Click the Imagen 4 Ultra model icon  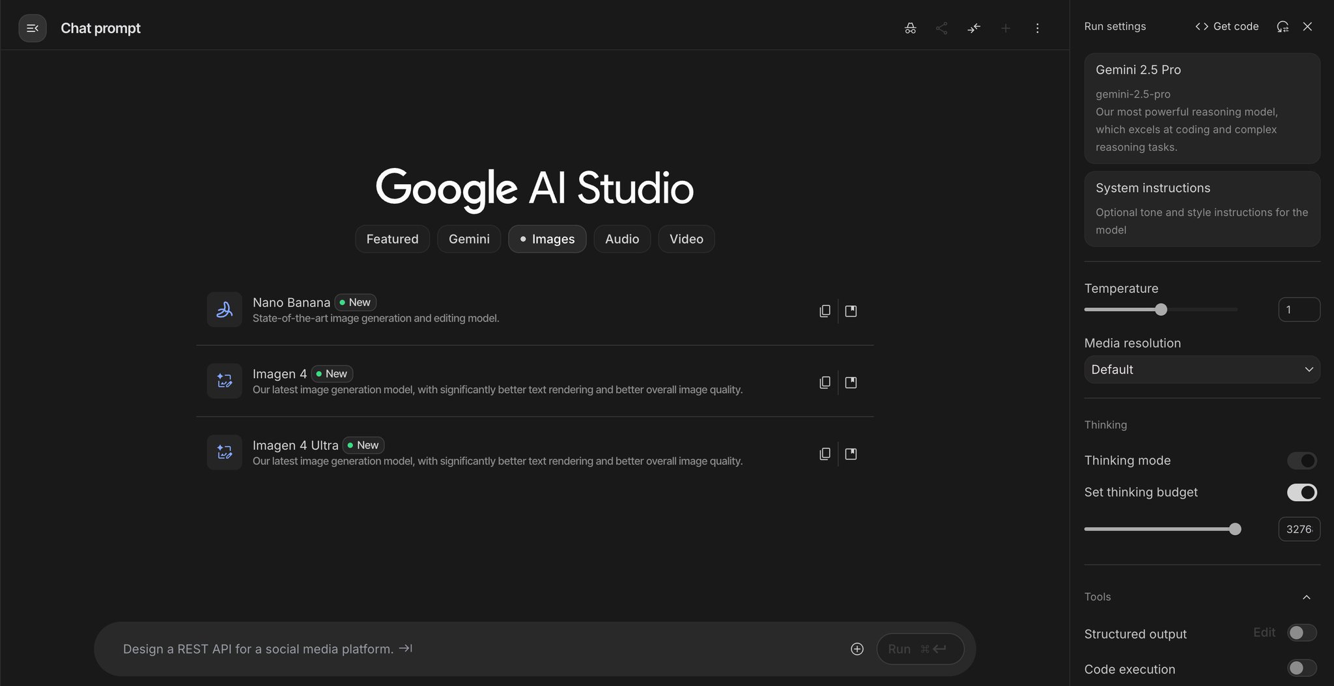225,452
